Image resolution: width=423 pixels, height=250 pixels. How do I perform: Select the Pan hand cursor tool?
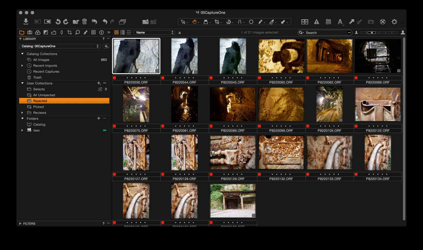[194, 22]
